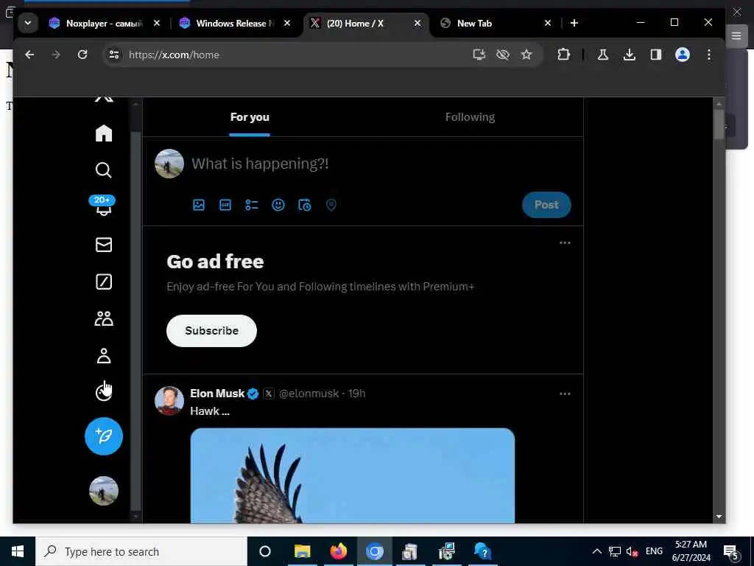Bookmark this page with star icon
Screen dimensions: 754x566
(x=526, y=55)
